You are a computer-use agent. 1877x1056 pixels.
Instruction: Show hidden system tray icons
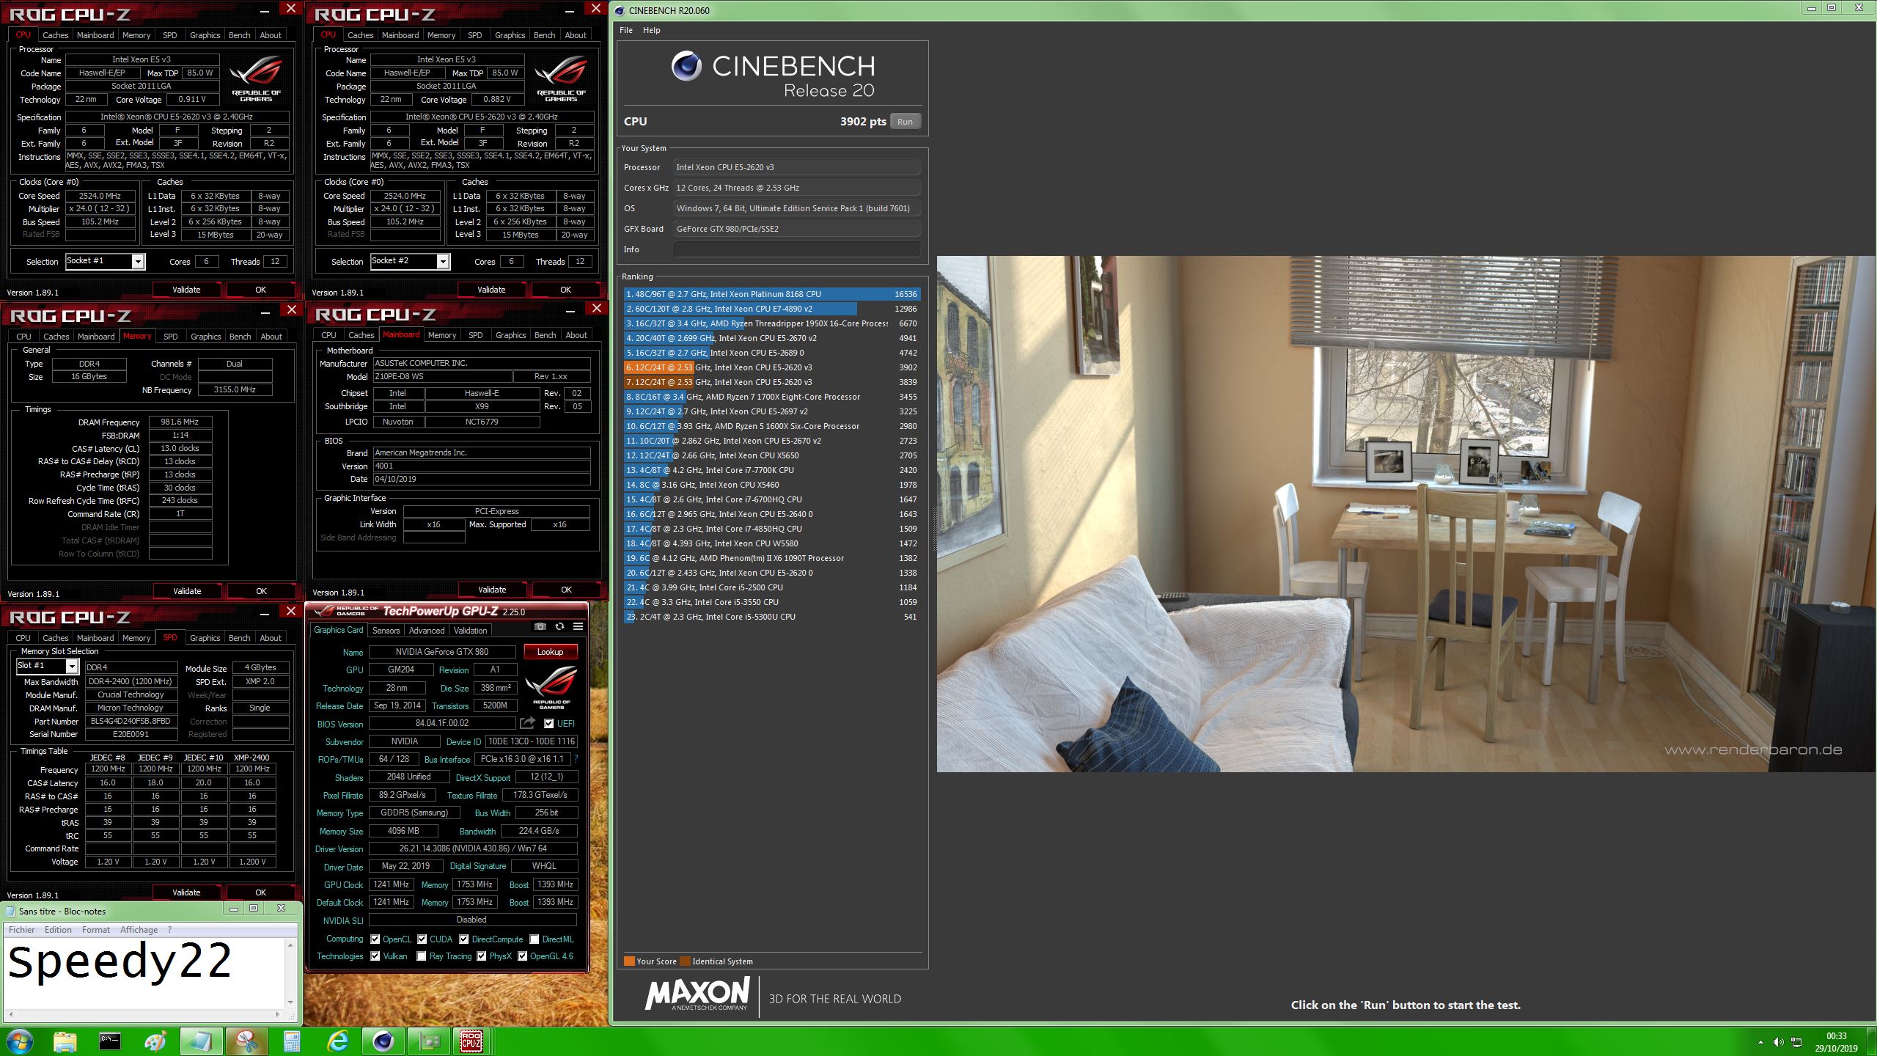pos(1760,1042)
